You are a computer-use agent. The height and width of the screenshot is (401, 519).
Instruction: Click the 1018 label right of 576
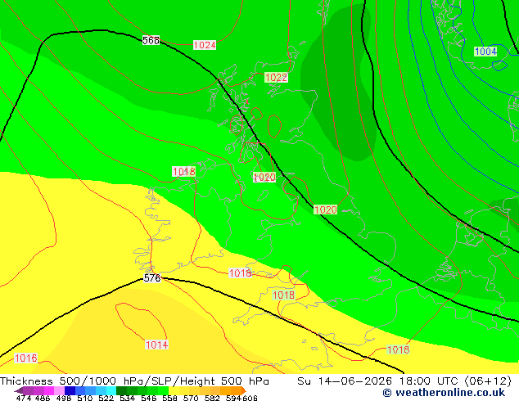(241, 273)
